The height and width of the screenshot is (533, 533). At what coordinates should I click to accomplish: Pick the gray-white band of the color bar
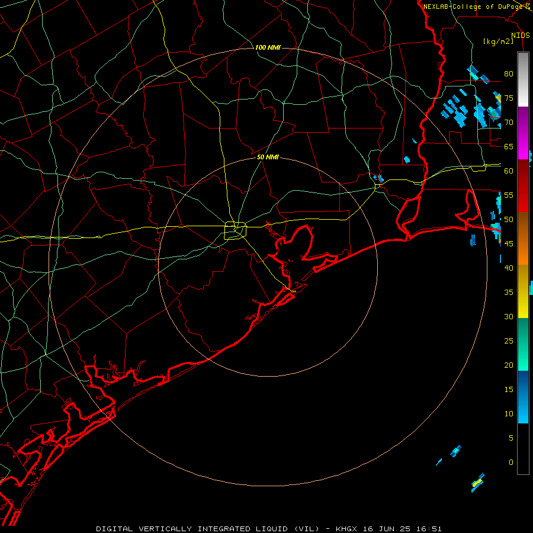click(523, 79)
